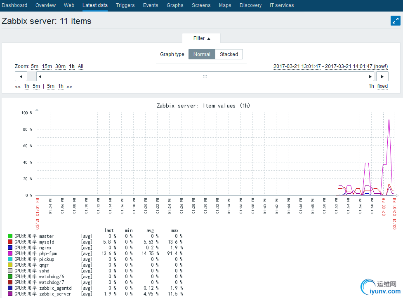Click the master legend color swatch

[10, 236]
